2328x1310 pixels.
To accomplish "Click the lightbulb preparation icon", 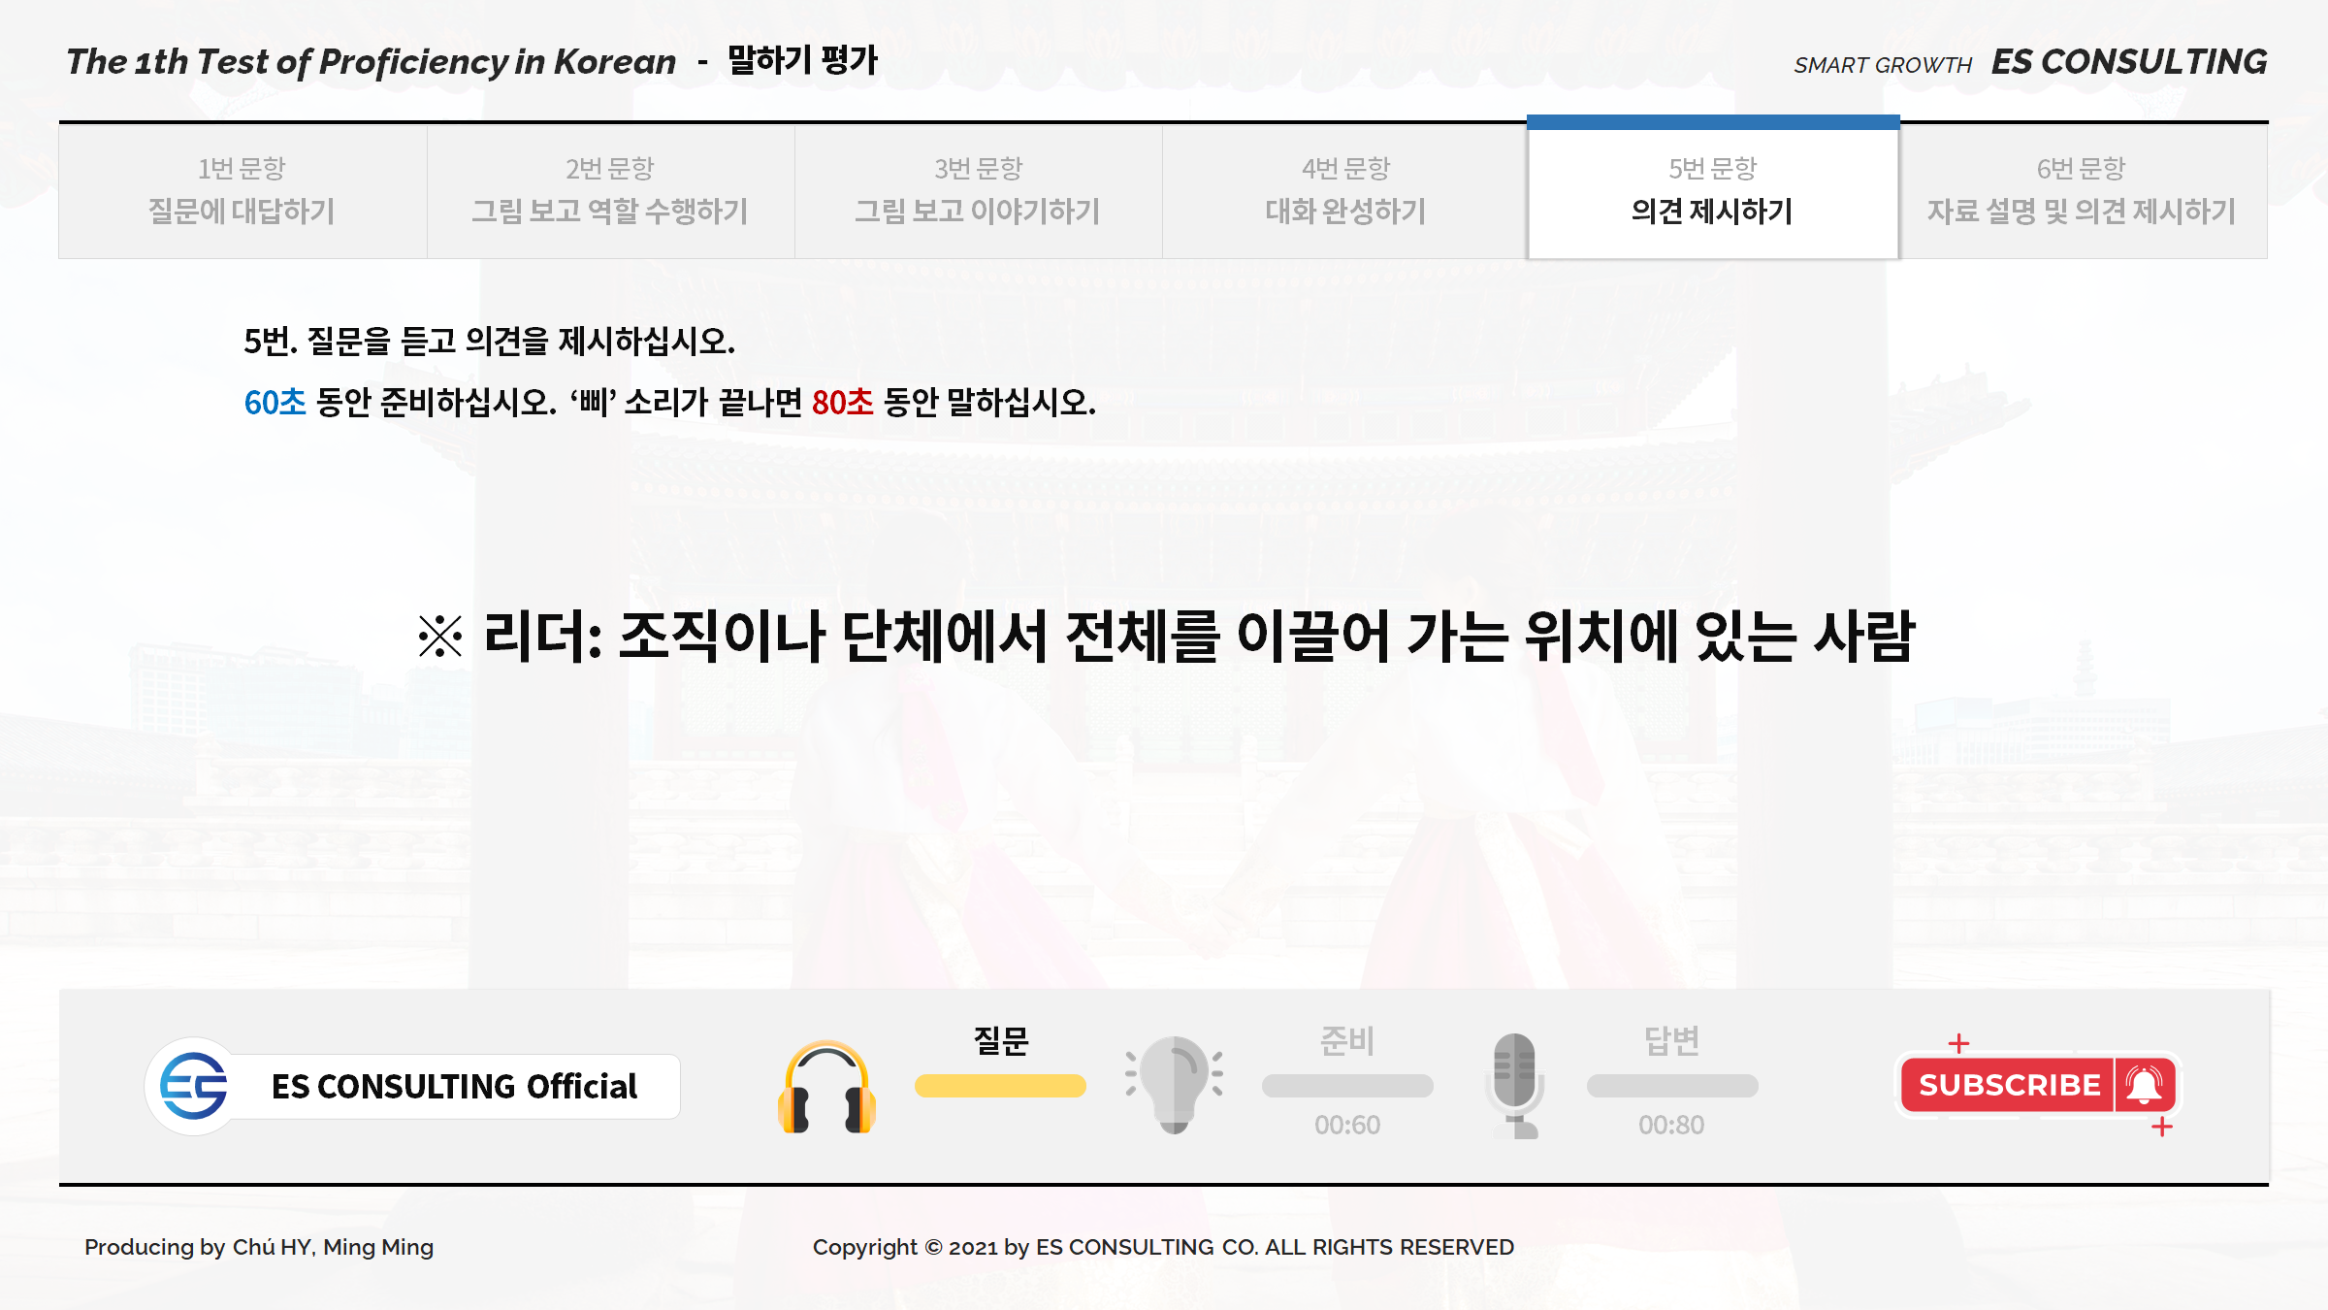I will 1174,1084.
